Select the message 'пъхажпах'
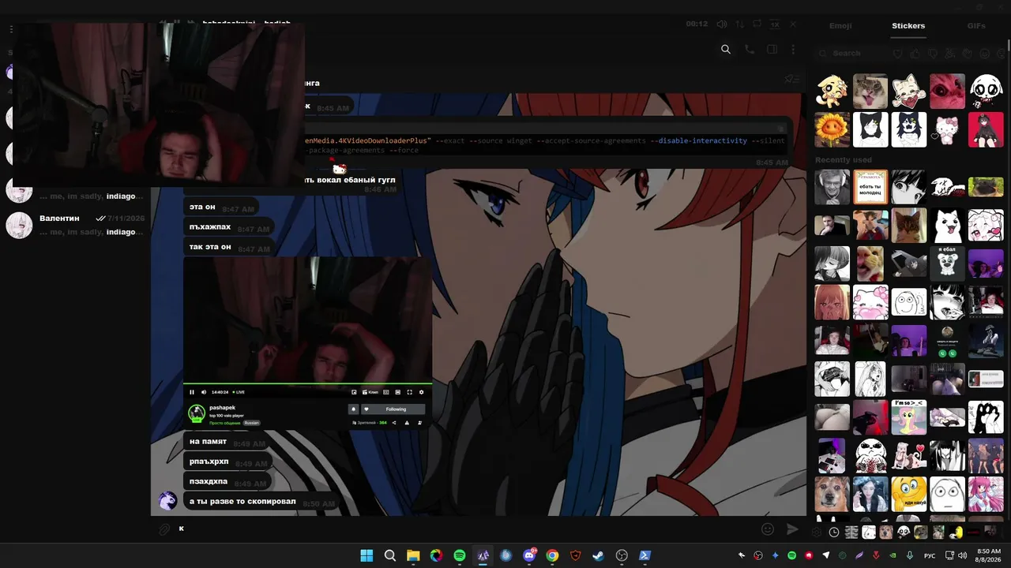Image resolution: width=1011 pixels, height=568 pixels. pos(229,227)
